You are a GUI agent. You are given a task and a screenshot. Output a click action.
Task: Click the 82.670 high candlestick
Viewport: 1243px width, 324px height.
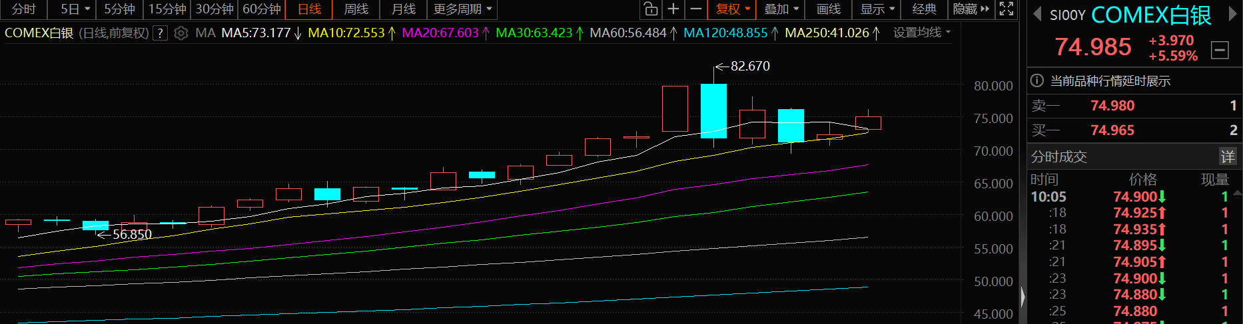pyautogui.click(x=713, y=110)
